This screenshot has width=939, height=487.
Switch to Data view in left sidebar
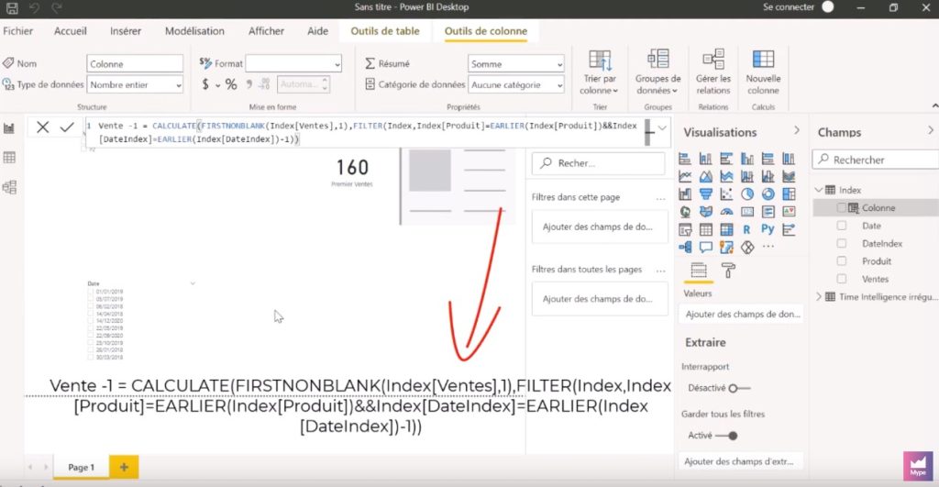(9, 158)
